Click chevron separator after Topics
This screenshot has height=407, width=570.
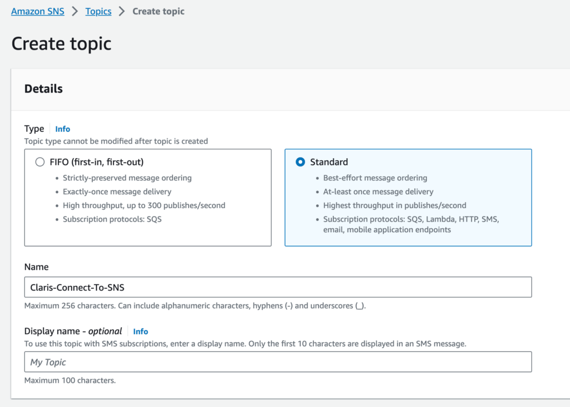tap(122, 11)
